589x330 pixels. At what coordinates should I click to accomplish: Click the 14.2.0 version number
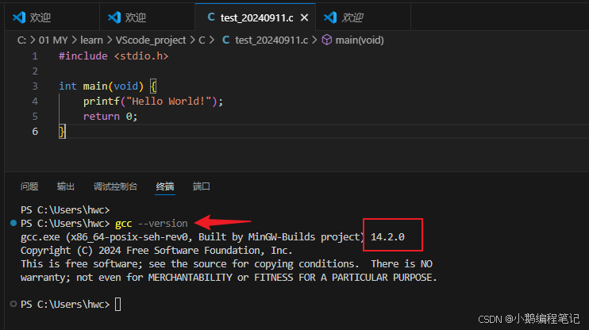pyautogui.click(x=387, y=237)
